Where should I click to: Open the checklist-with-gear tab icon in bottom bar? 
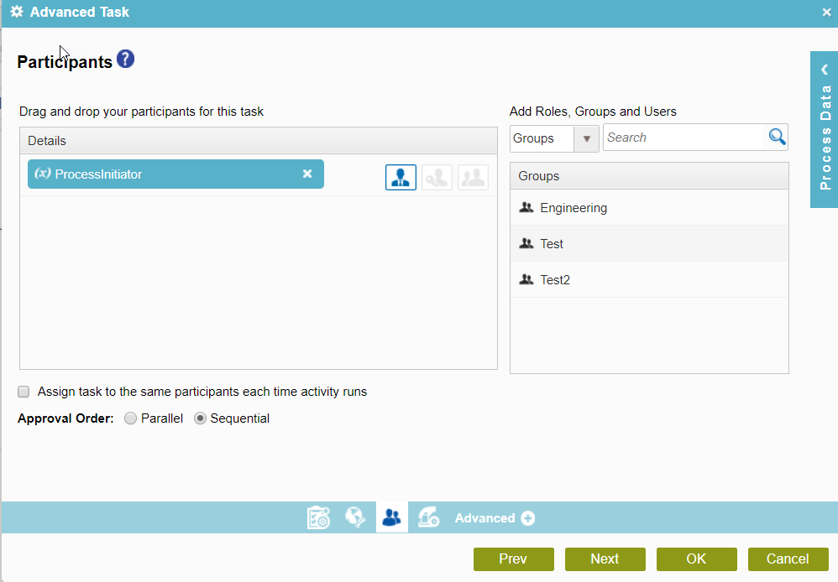[x=319, y=518]
